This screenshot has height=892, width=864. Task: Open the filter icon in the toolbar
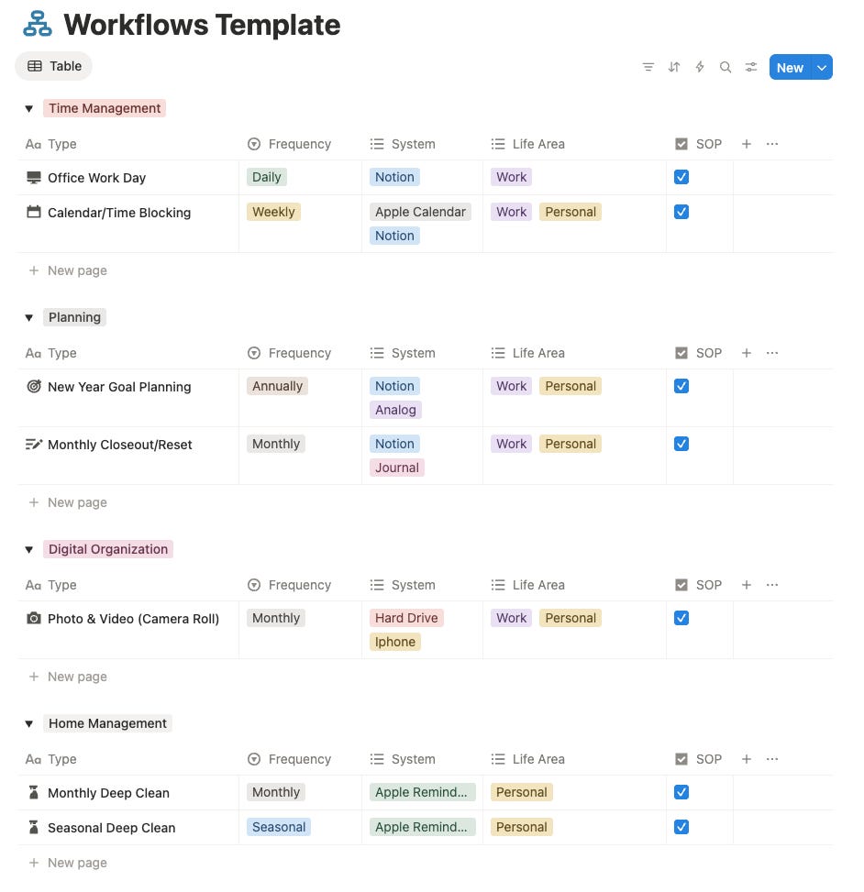click(x=648, y=67)
